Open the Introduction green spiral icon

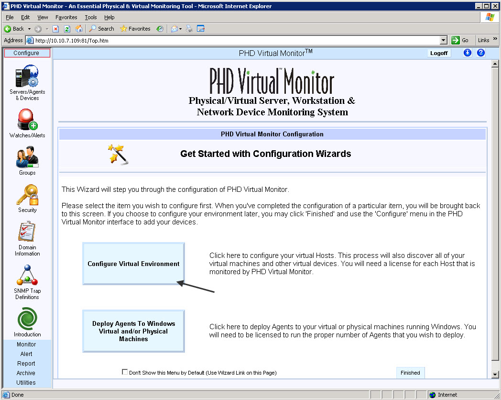coord(27,319)
